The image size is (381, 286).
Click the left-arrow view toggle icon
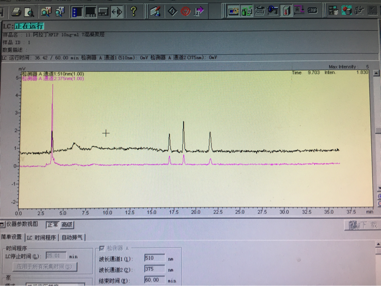(x=117, y=12)
